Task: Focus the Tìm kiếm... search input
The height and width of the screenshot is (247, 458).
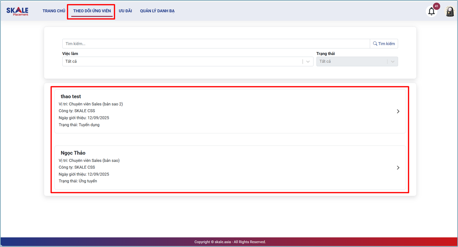Action: pos(216,44)
